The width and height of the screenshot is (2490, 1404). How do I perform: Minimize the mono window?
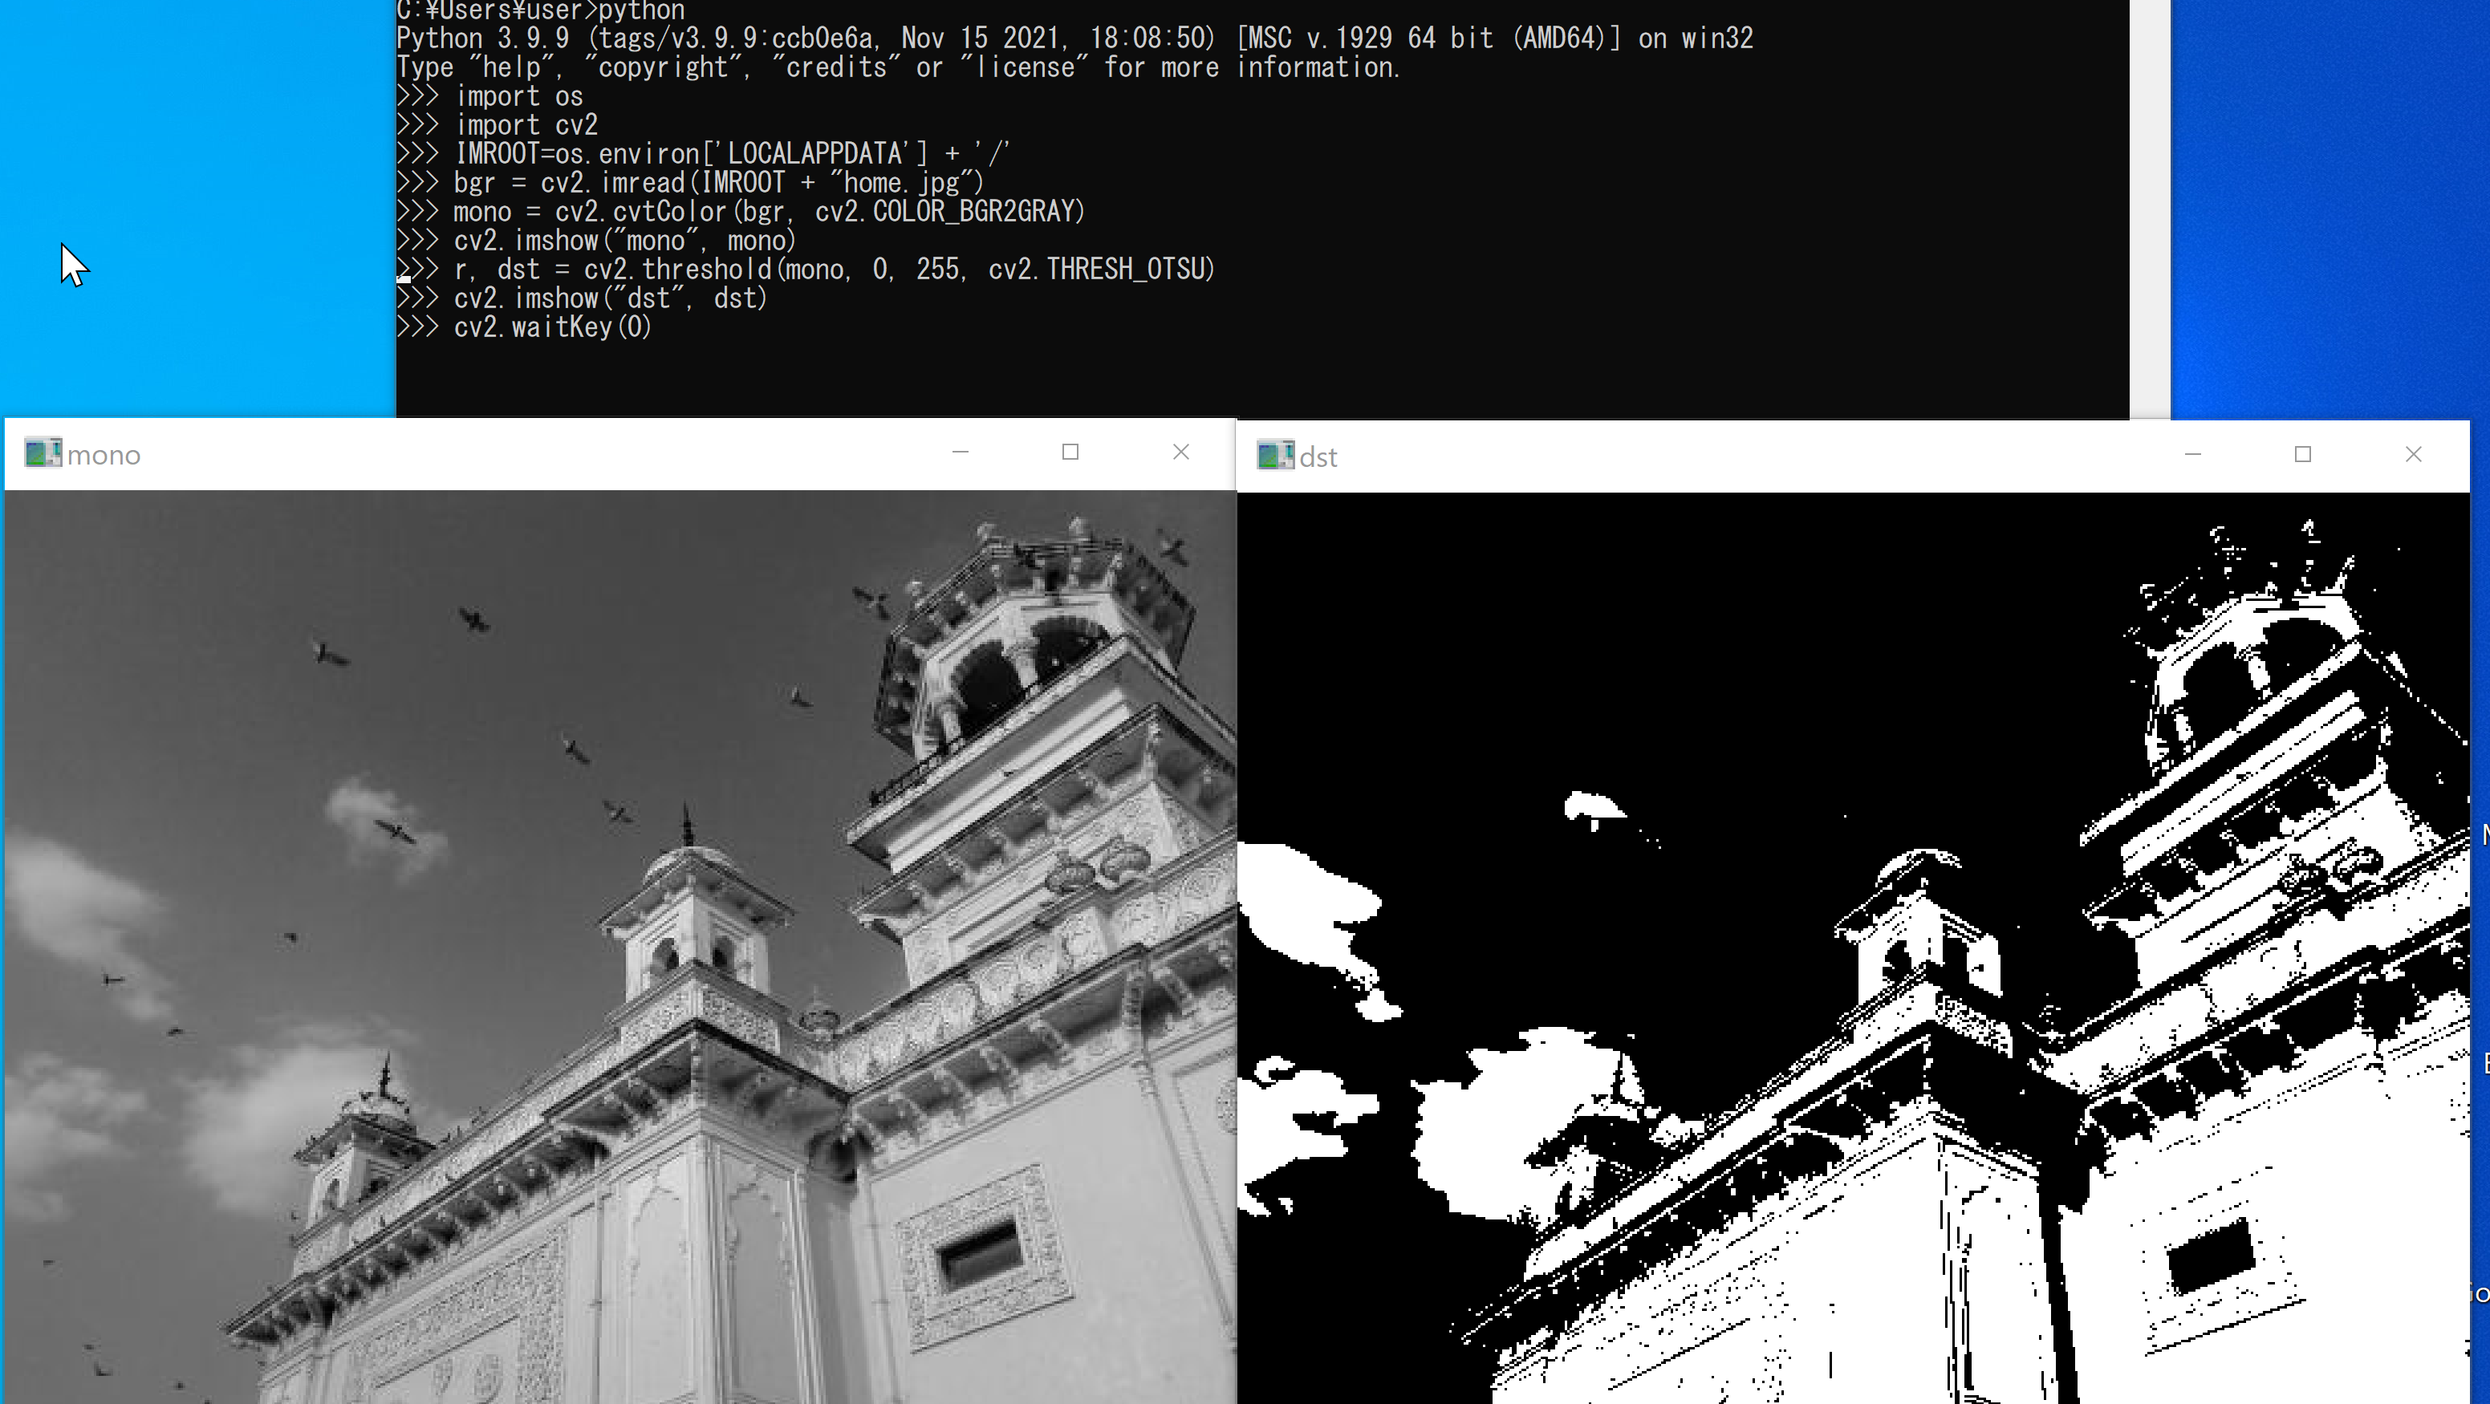coord(960,452)
